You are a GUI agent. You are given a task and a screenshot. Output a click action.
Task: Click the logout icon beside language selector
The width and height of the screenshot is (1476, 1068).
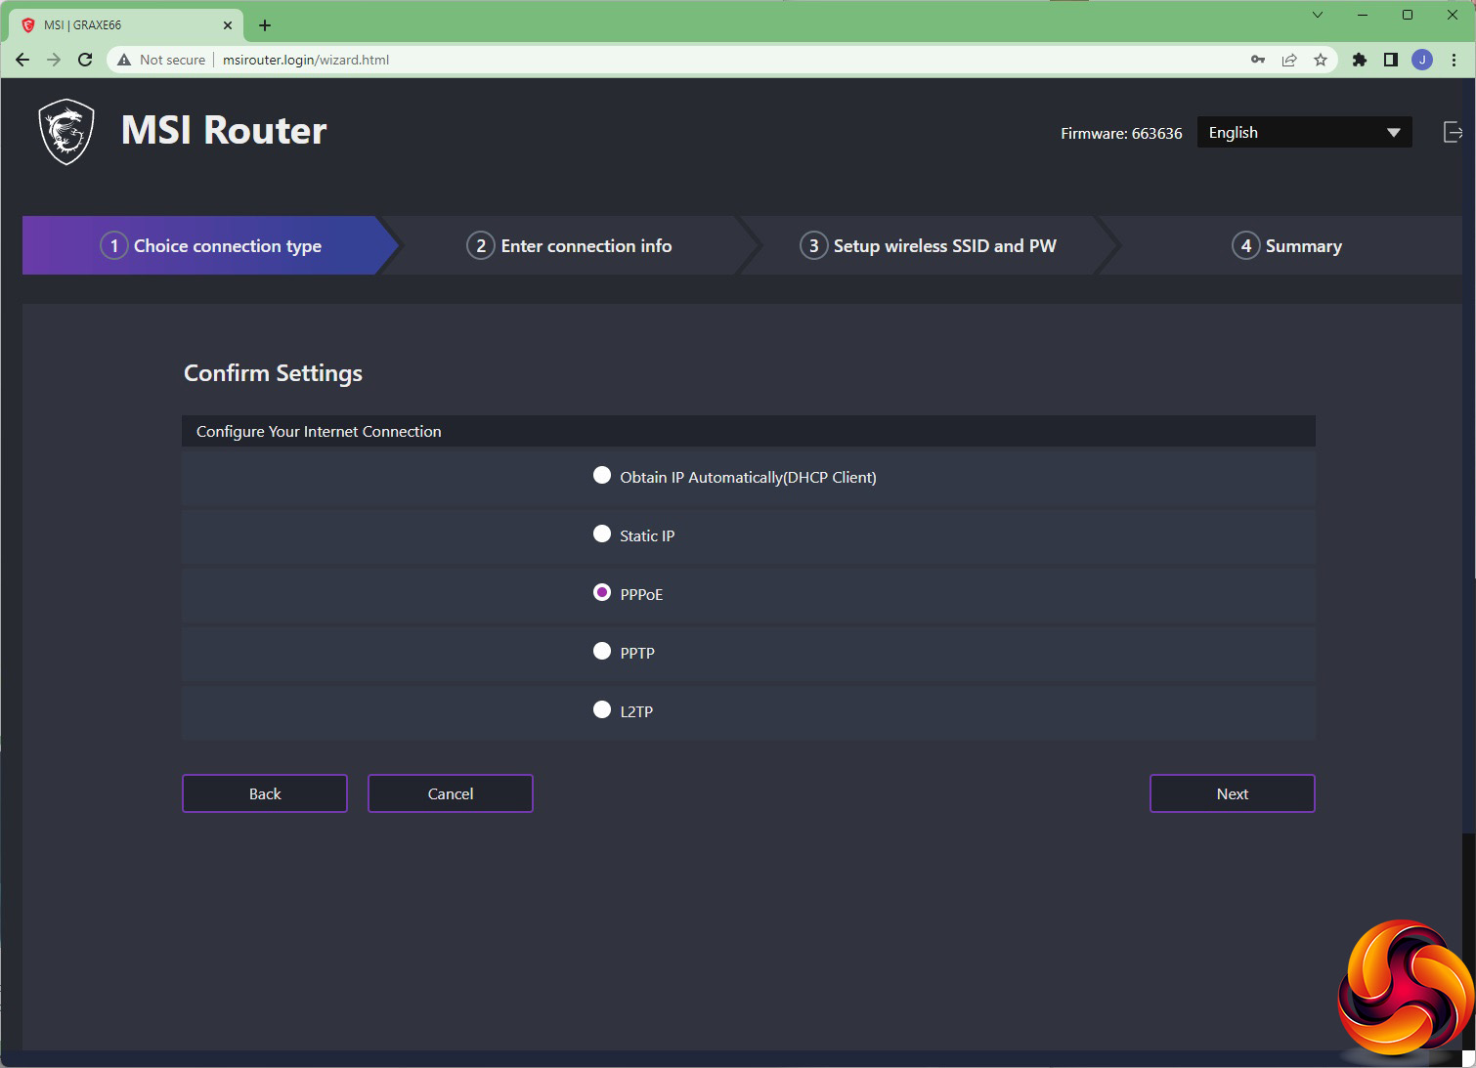[x=1453, y=132]
